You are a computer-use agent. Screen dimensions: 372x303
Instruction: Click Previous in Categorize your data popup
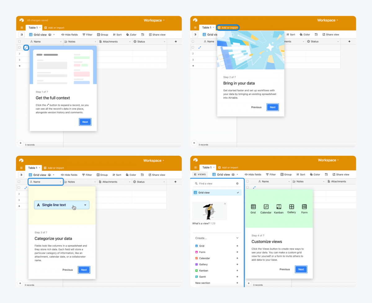(x=68, y=270)
